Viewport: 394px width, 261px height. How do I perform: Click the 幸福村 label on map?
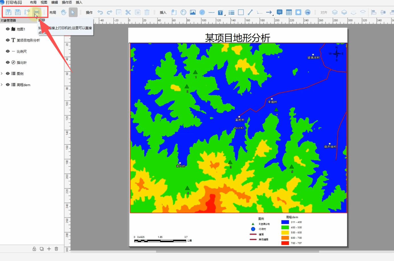click(272, 102)
